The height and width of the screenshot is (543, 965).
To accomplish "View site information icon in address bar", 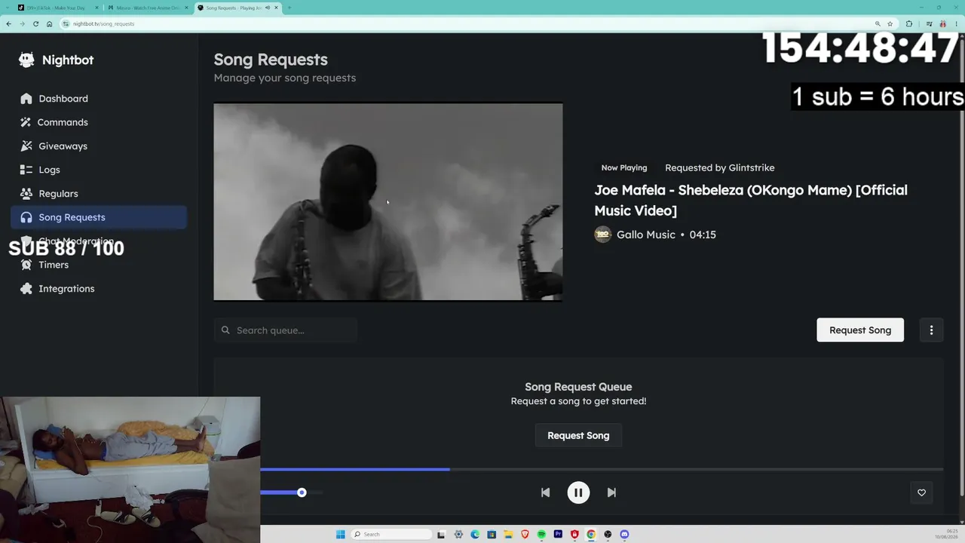I will point(66,24).
